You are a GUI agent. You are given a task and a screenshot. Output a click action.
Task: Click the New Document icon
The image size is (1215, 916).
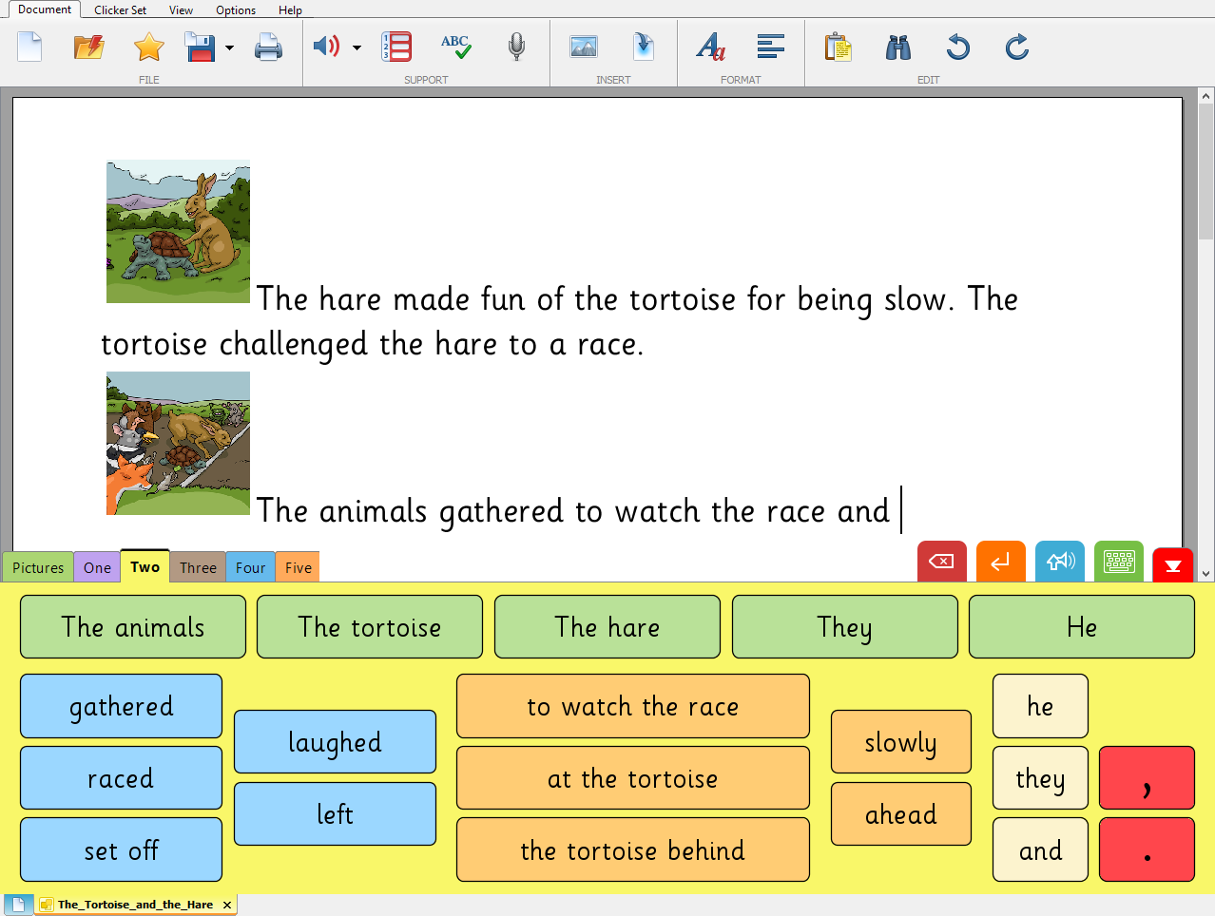click(29, 47)
